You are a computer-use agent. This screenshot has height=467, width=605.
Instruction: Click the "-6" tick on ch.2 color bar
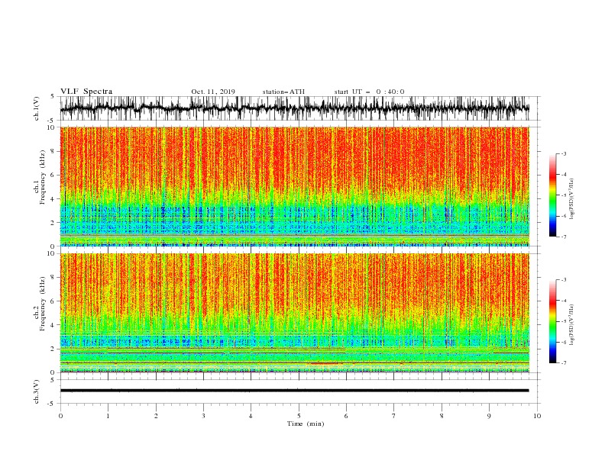pos(563,342)
